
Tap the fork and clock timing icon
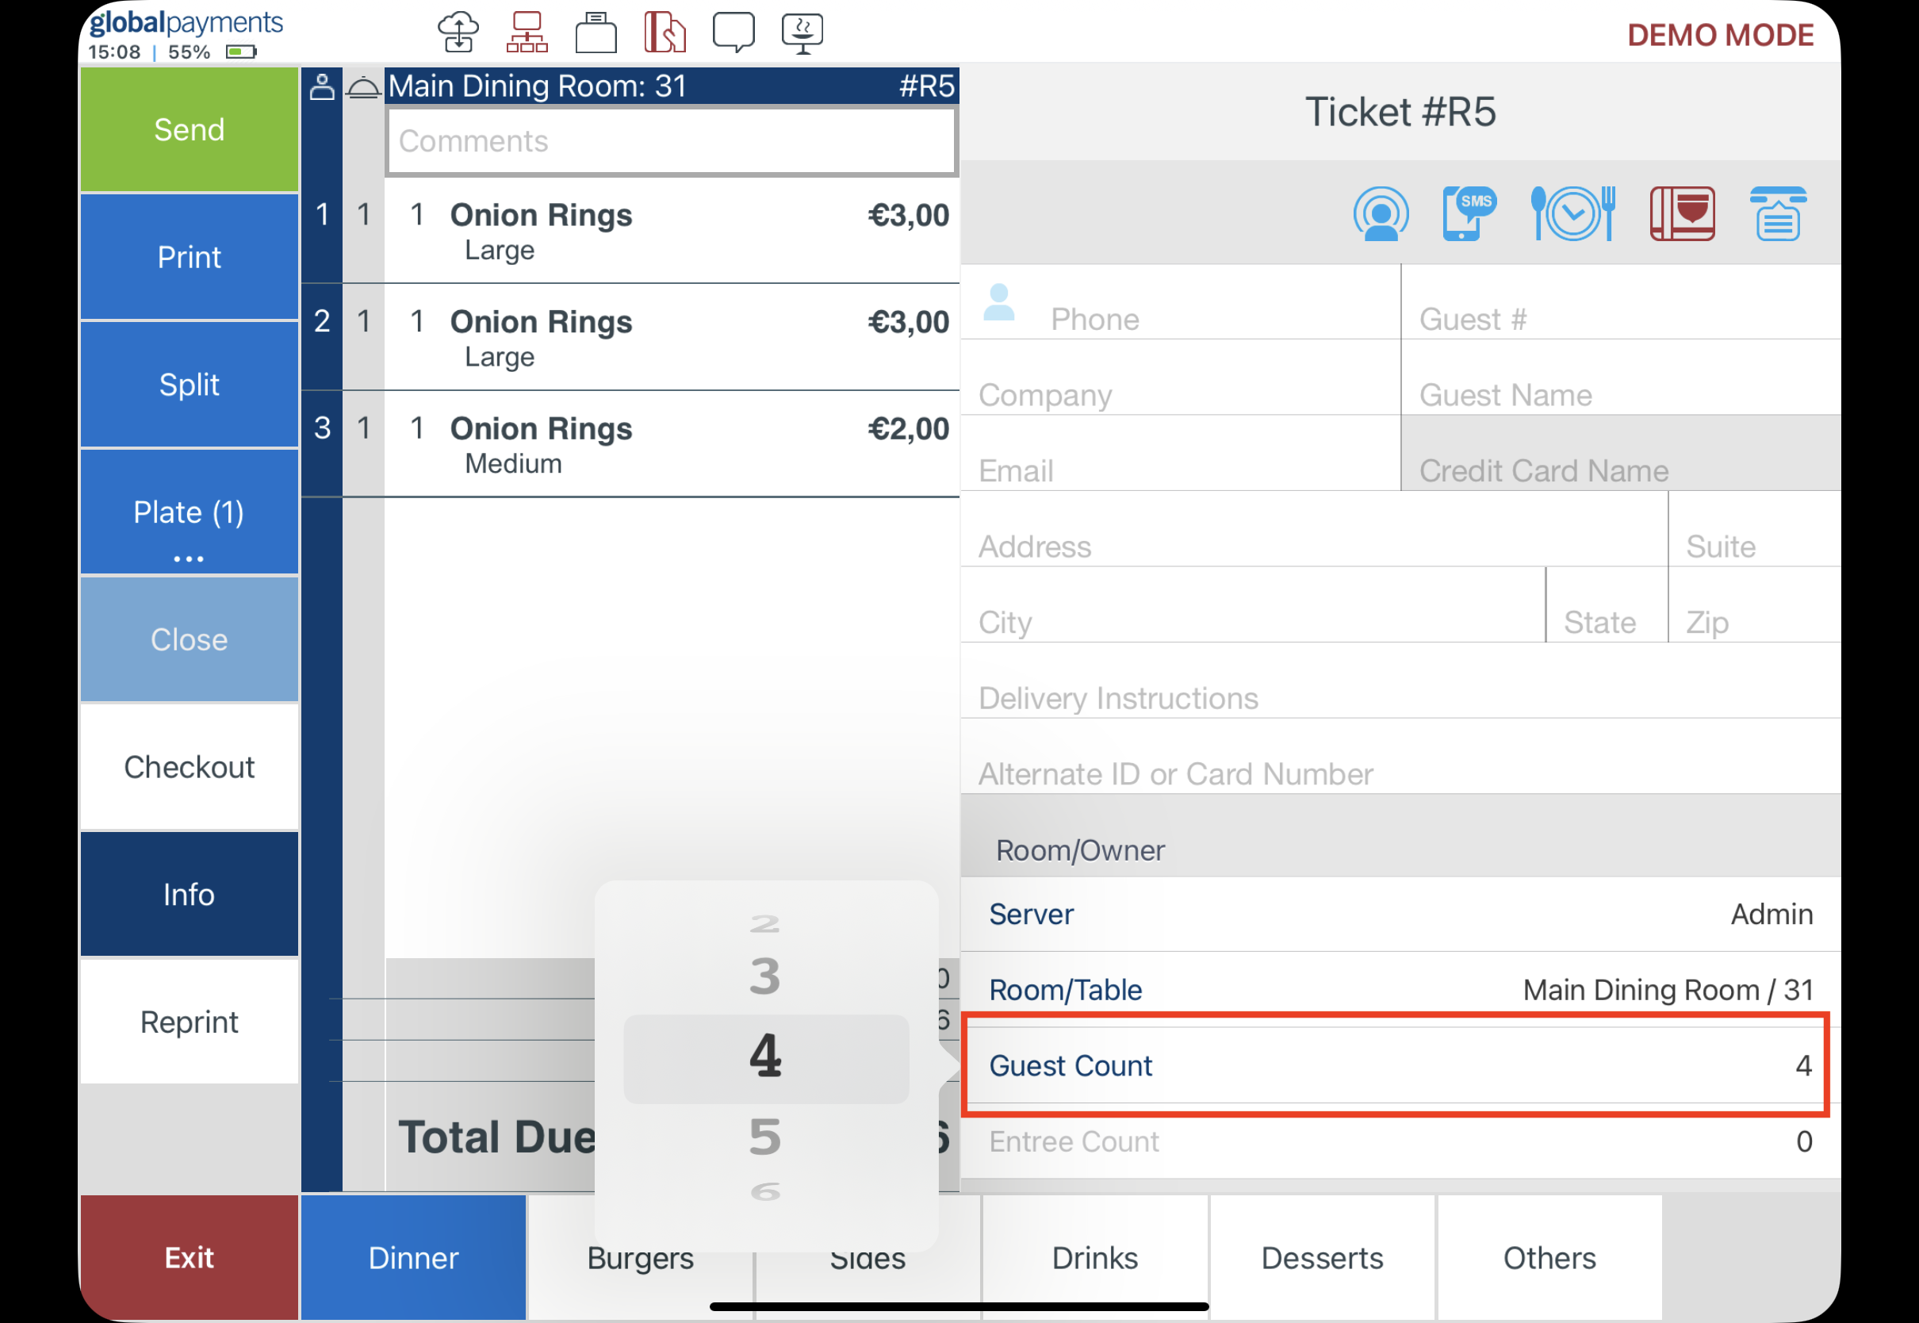(x=1572, y=213)
